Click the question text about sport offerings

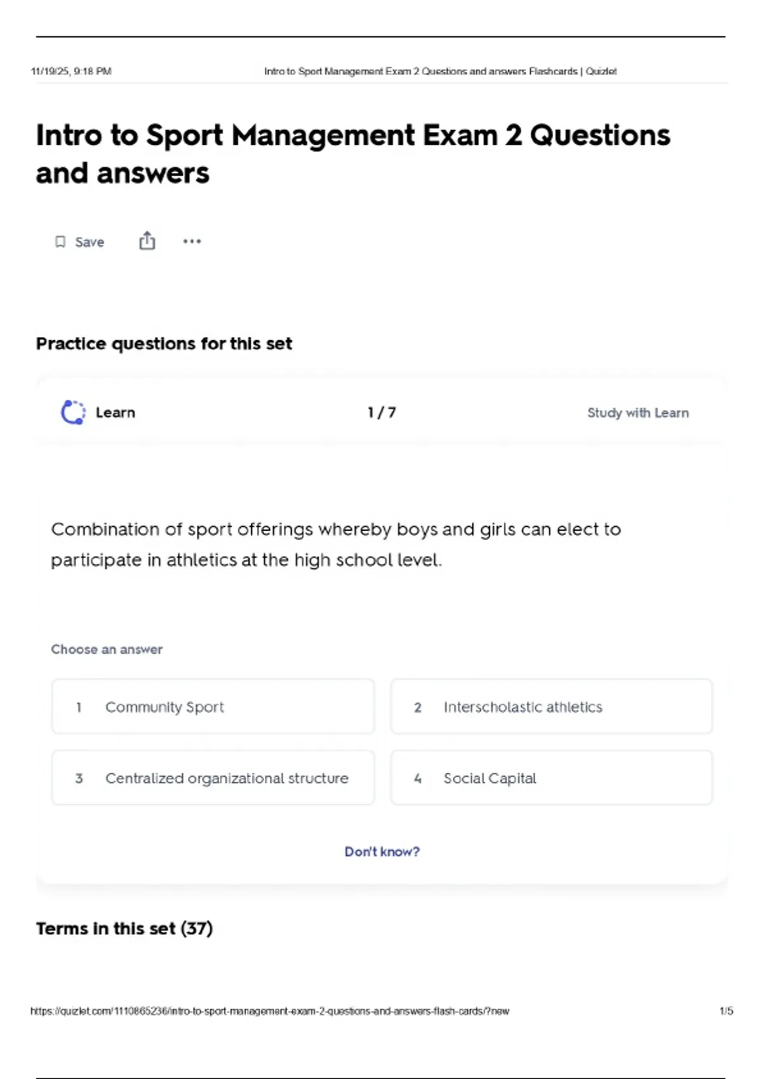[x=336, y=545]
